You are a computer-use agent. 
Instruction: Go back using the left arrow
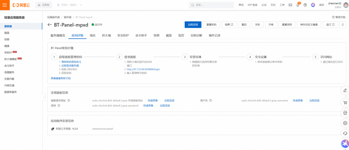pos(50,25)
